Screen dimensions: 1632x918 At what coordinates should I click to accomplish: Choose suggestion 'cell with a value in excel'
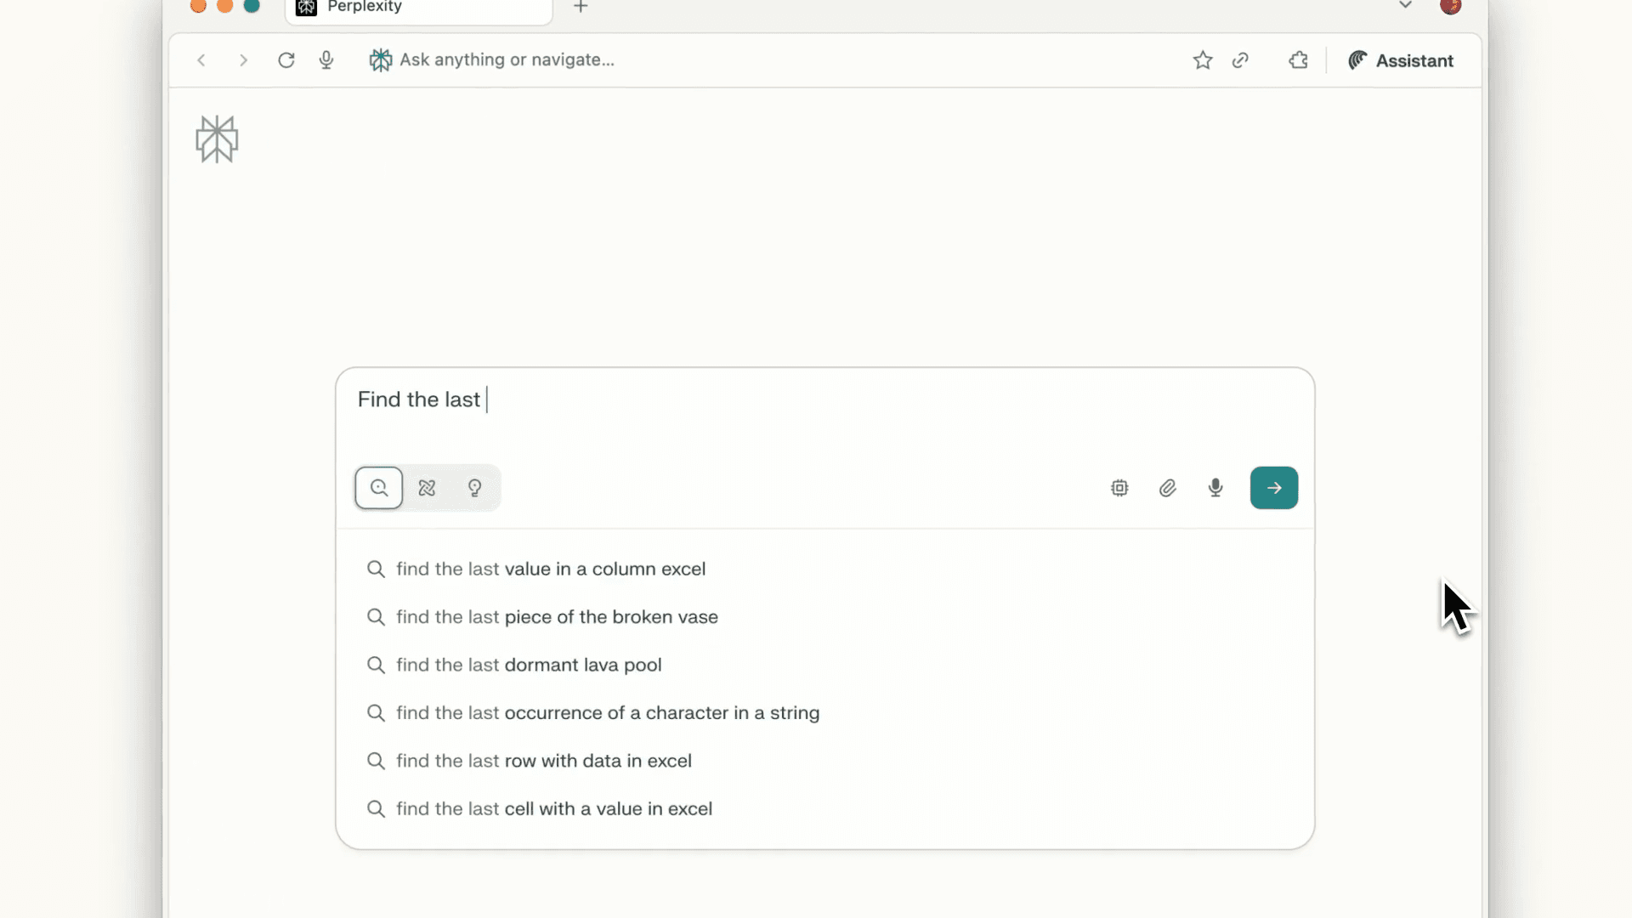[824, 809]
